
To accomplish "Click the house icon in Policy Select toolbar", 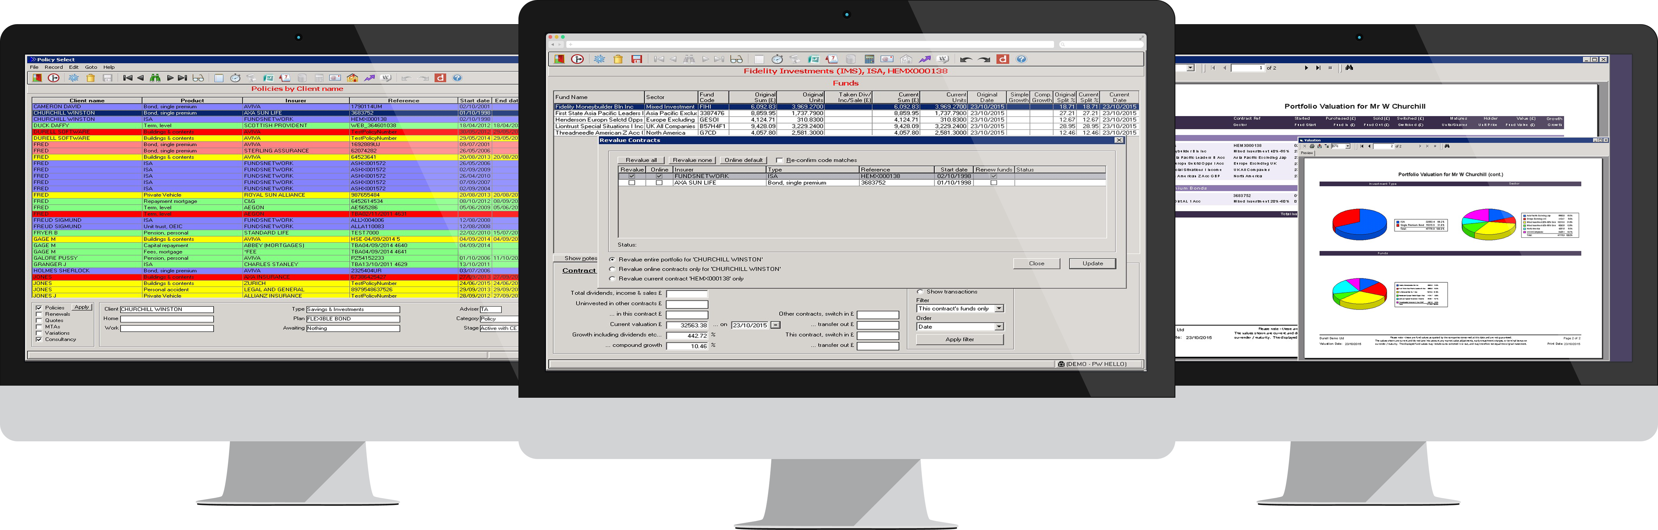I will (x=353, y=78).
